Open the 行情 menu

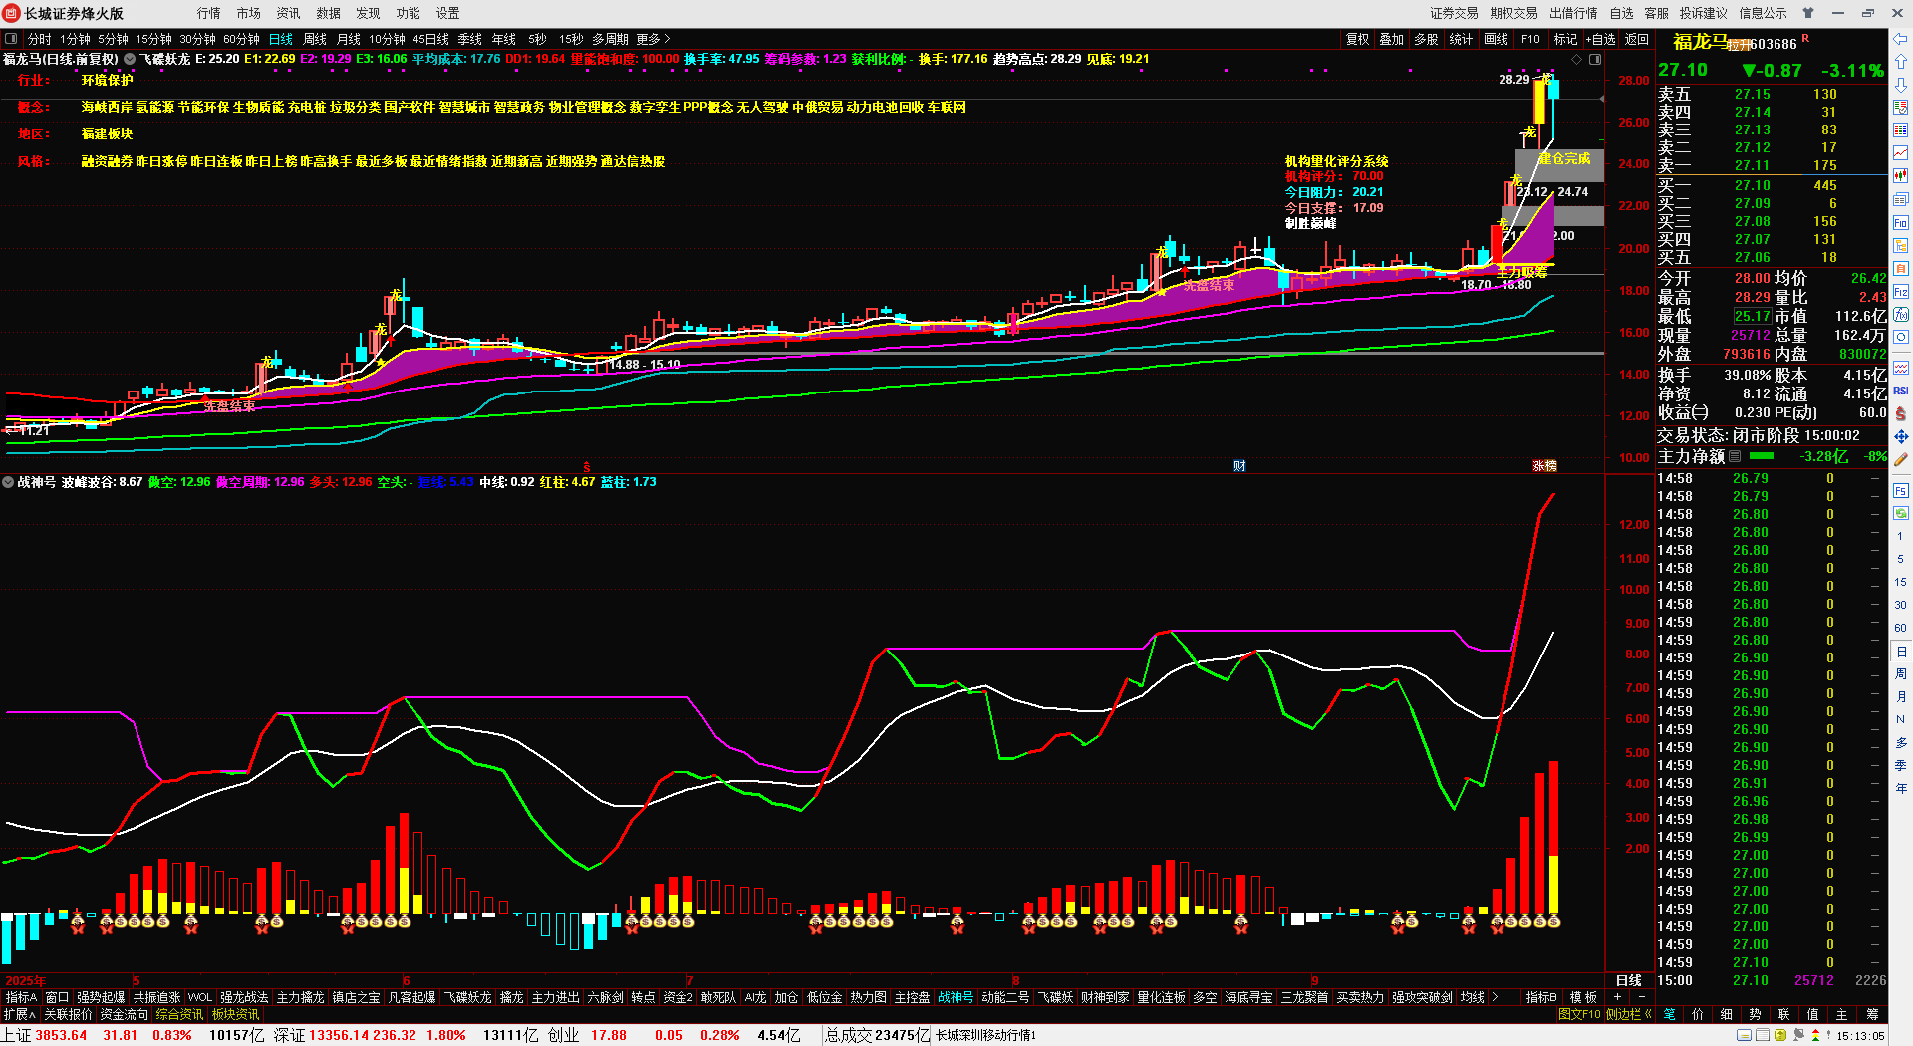click(x=209, y=13)
